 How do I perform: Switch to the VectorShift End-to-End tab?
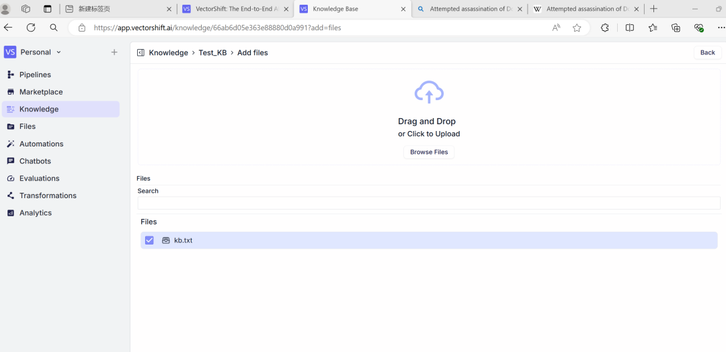(x=235, y=9)
